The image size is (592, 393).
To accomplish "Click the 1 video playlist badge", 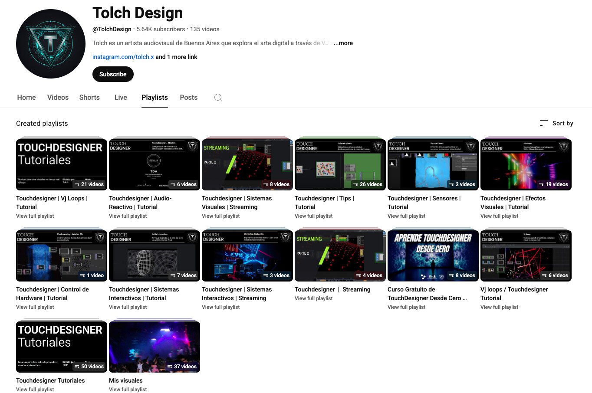I will click(92, 275).
